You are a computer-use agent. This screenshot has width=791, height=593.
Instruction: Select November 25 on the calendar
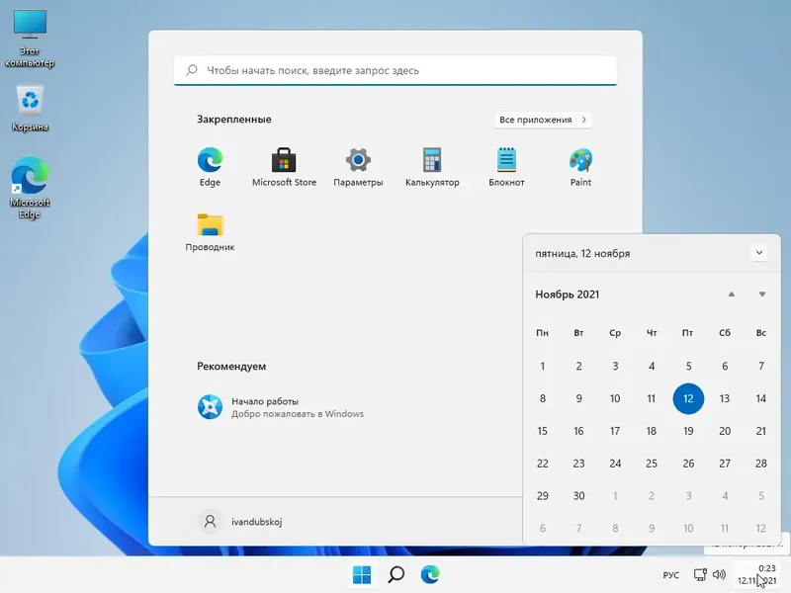pos(651,464)
